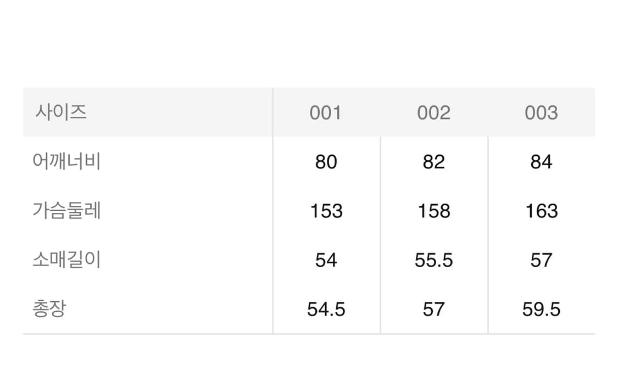Image resolution: width=618 pixels, height=366 pixels.
Task: Select the 002 size column header
Action: 433,113
